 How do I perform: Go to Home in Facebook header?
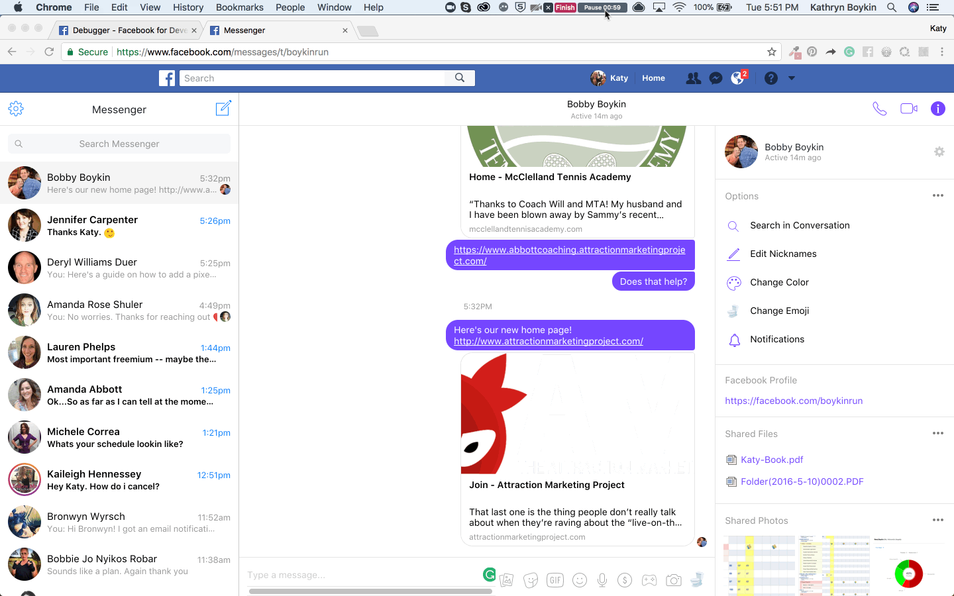[x=653, y=78]
